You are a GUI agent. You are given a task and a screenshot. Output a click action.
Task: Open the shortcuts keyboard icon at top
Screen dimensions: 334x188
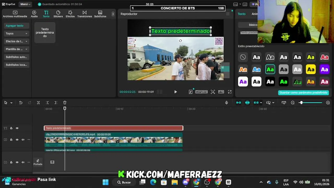point(245,4)
